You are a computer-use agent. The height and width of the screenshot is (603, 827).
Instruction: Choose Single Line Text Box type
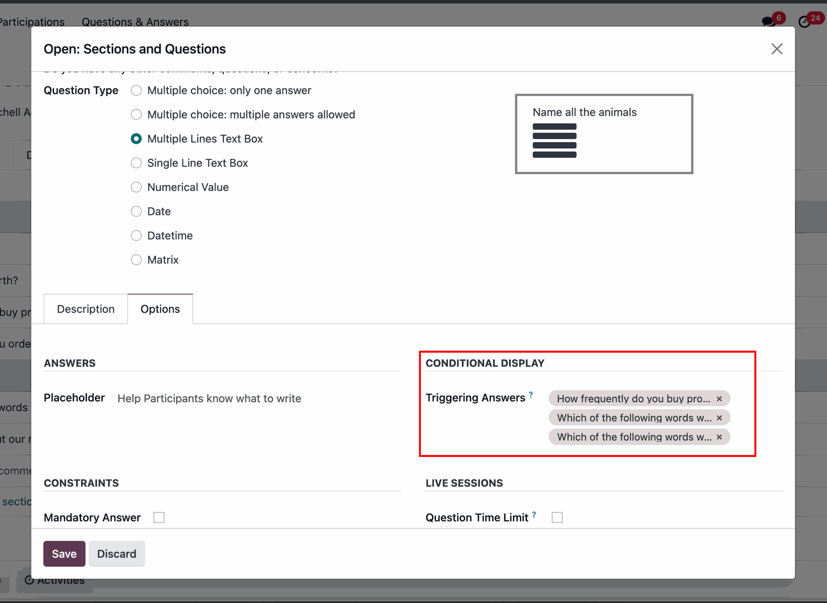pos(136,163)
